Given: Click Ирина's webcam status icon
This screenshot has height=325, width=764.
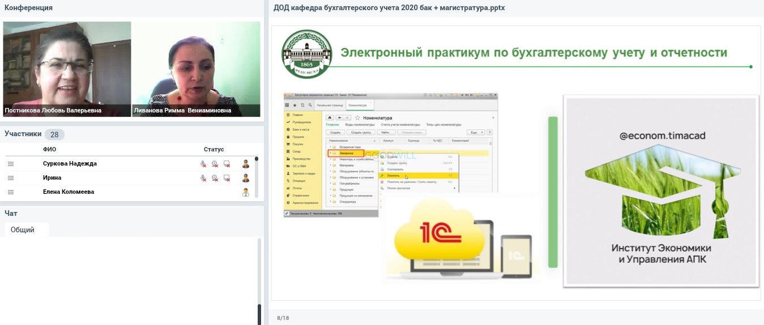Looking at the screenshot, I should pos(215,178).
